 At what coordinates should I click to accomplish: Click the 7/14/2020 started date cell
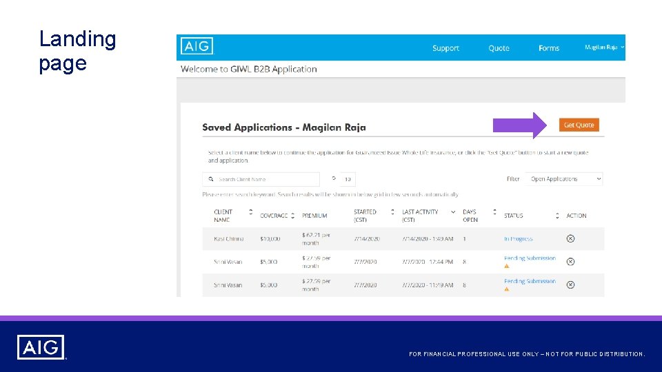(x=367, y=239)
